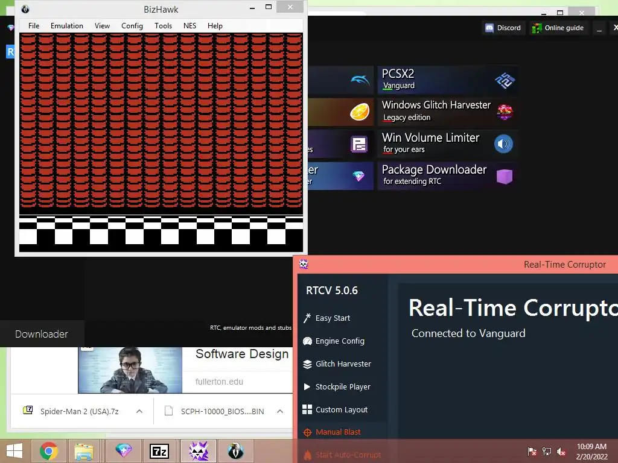Click Manual Blast in RTC sidebar

[338, 432]
